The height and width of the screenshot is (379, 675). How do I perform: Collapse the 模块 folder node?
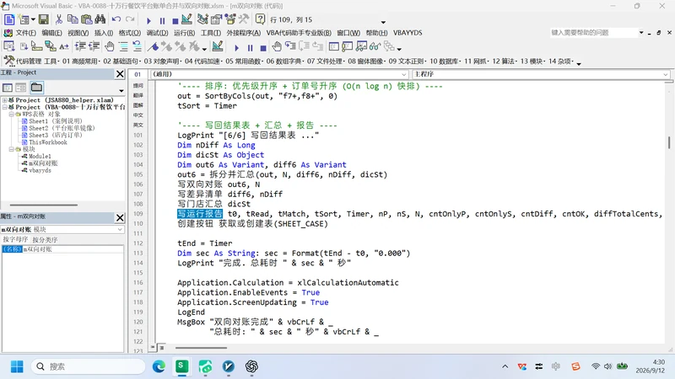point(12,149)
